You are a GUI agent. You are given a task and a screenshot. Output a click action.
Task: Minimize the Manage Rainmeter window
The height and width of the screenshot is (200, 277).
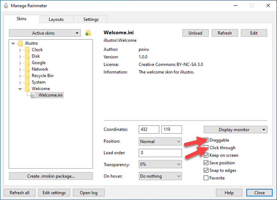point(236,6)
